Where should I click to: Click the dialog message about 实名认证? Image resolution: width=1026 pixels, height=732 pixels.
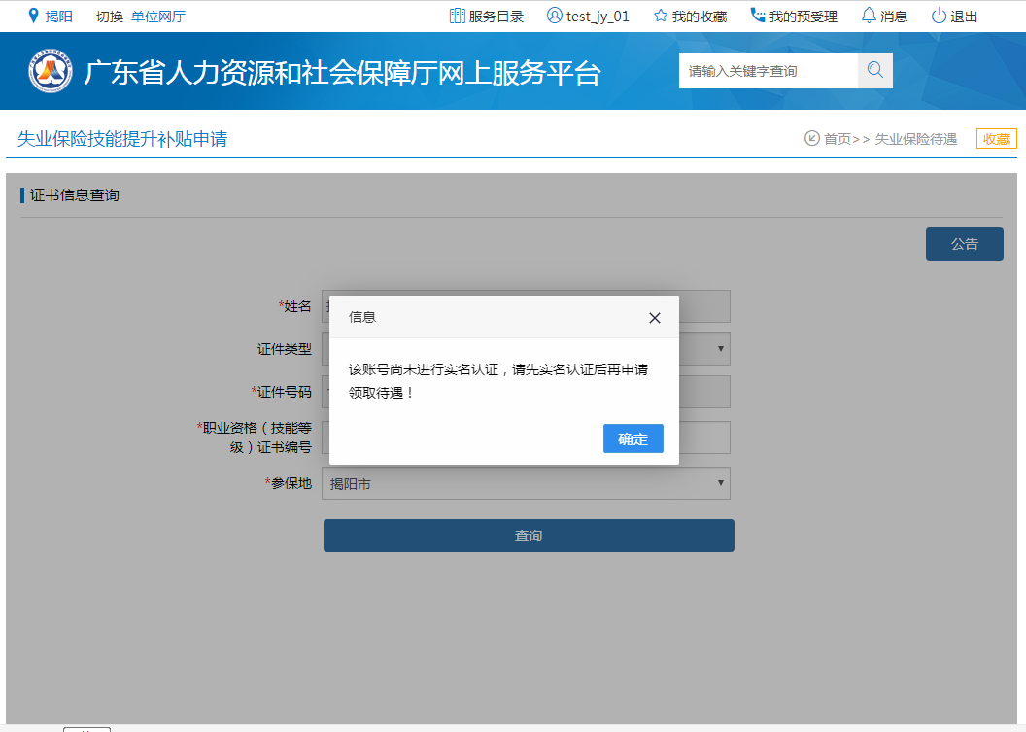(x=498, y=381)
